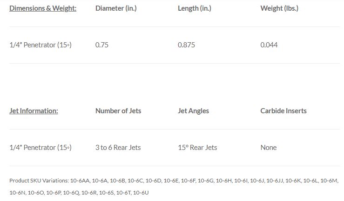Click the Dimensions & Weight heading
This screenshot has width=344, height=201.
[x=43, y=8]
